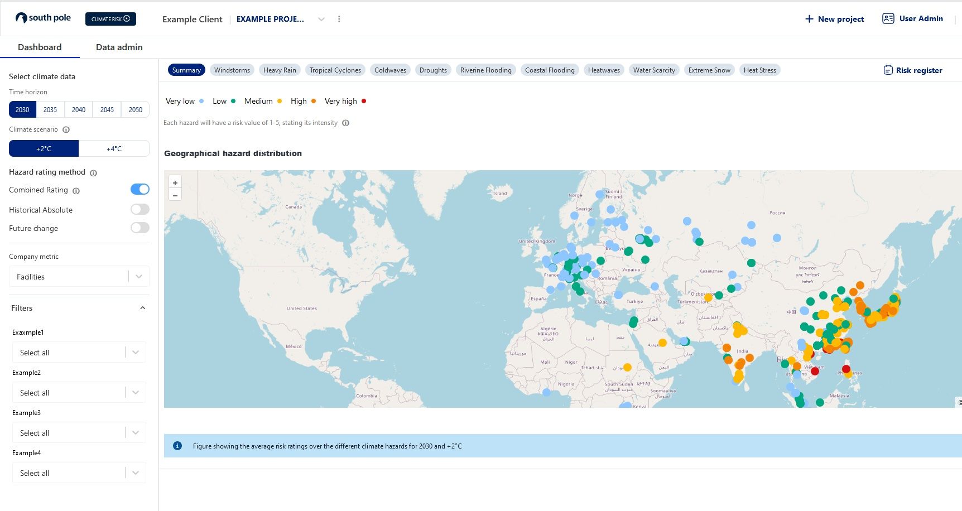
Task: Click the red very-high risk dot near Vietnam
Action: pyautogui.click(x=815, y=371)
